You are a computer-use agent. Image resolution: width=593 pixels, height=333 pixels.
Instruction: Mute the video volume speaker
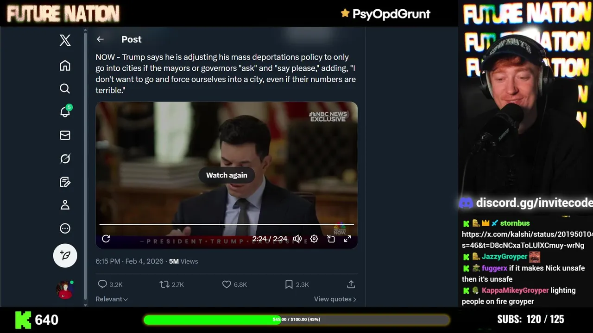[x=297, y=239]
